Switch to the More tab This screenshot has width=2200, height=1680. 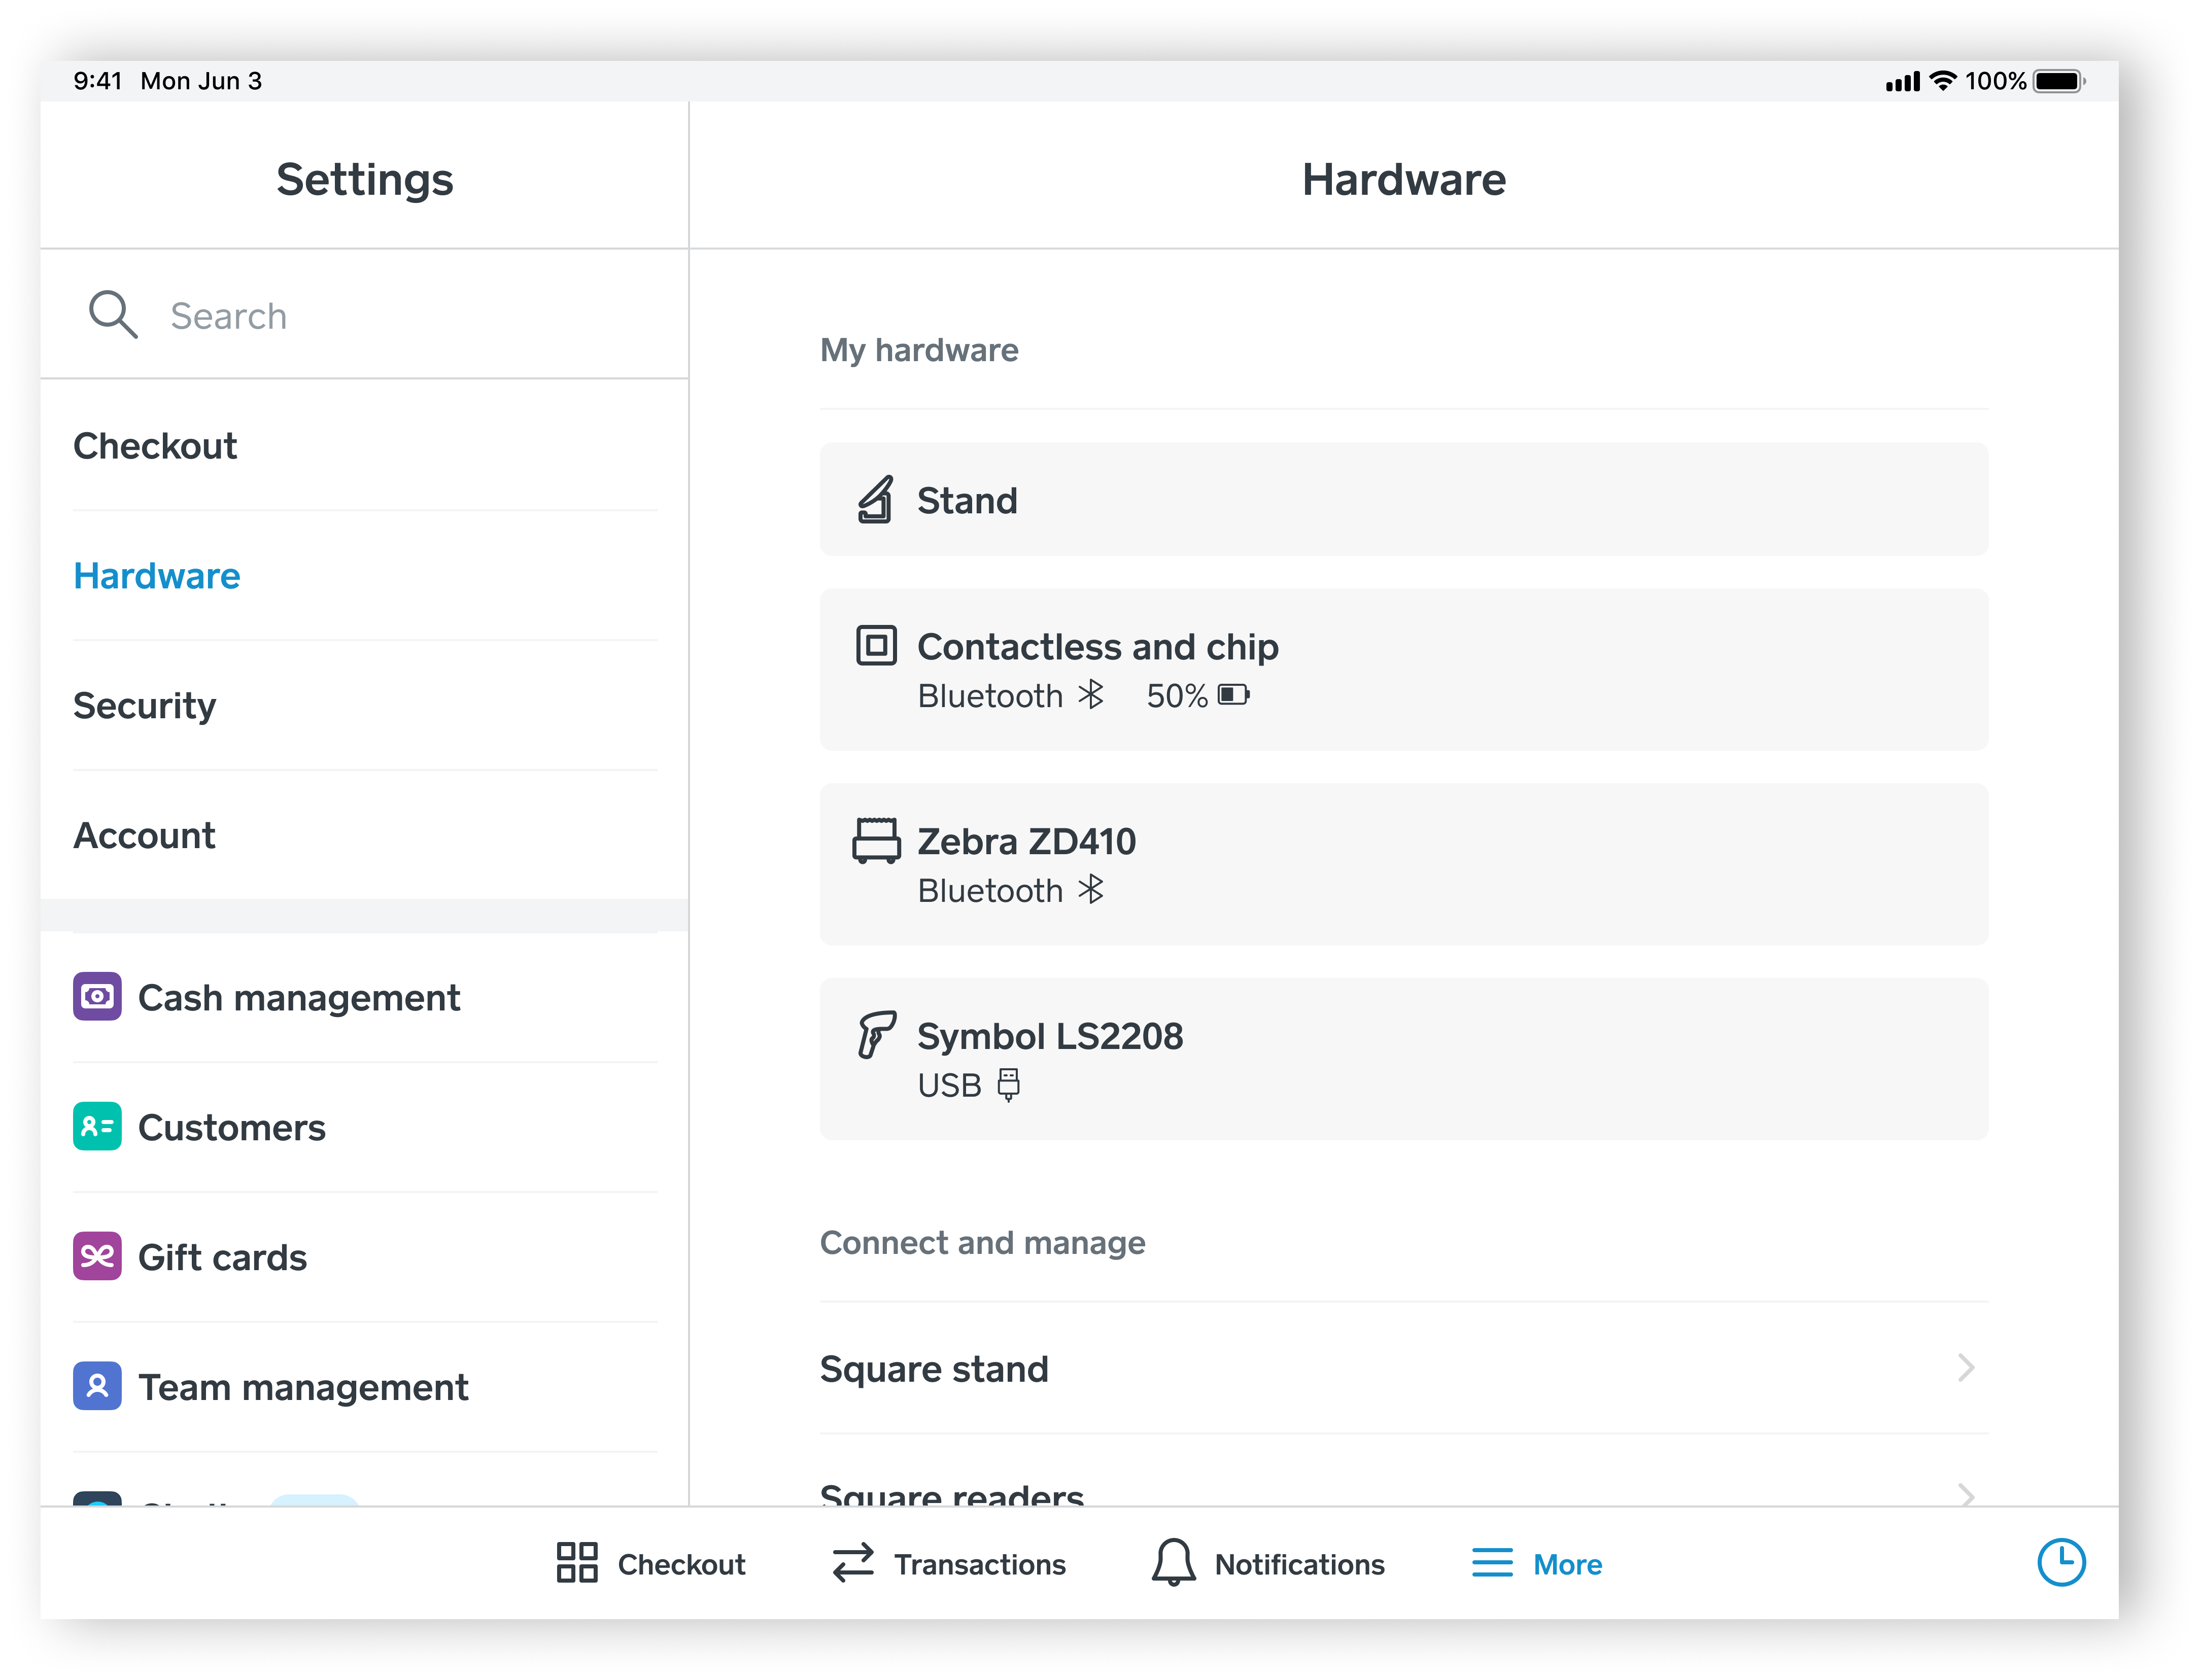(x=1537, y=1563)
